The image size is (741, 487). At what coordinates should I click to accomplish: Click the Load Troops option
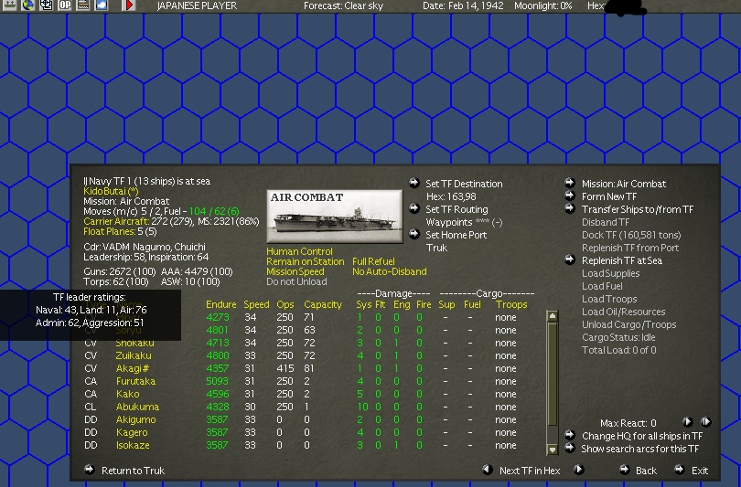tap(609, 299)
